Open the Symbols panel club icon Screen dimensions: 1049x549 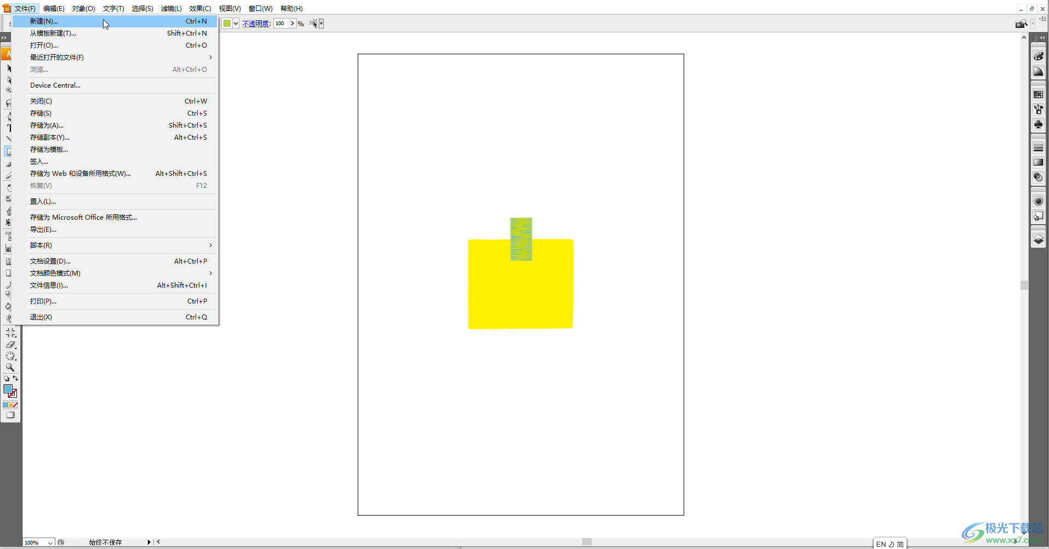(1038, 124)
